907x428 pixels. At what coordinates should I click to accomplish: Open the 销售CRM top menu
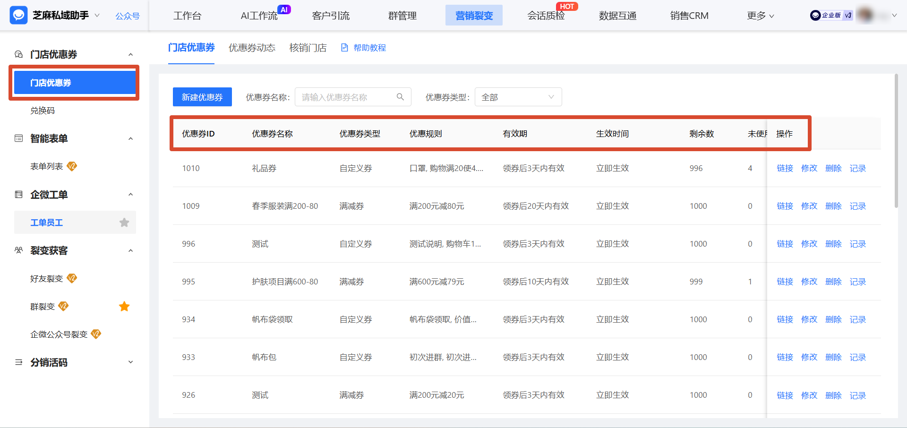[689, 16]
